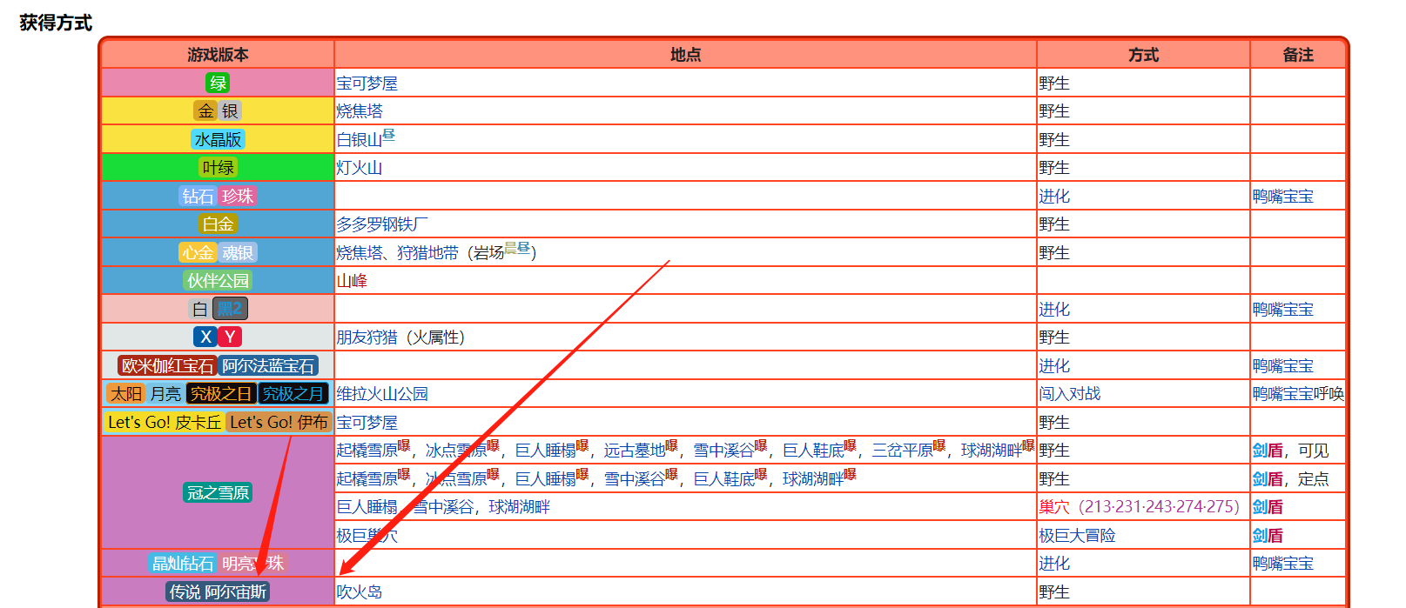
Task: Open the 维拉火山公园 link
Action: (382, 394)
